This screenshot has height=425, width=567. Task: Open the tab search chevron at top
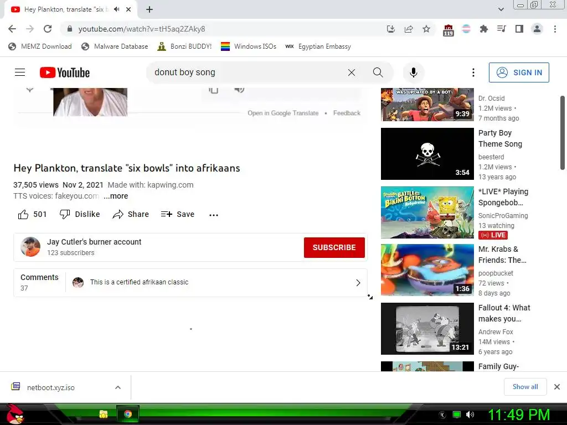click(501, 9)
